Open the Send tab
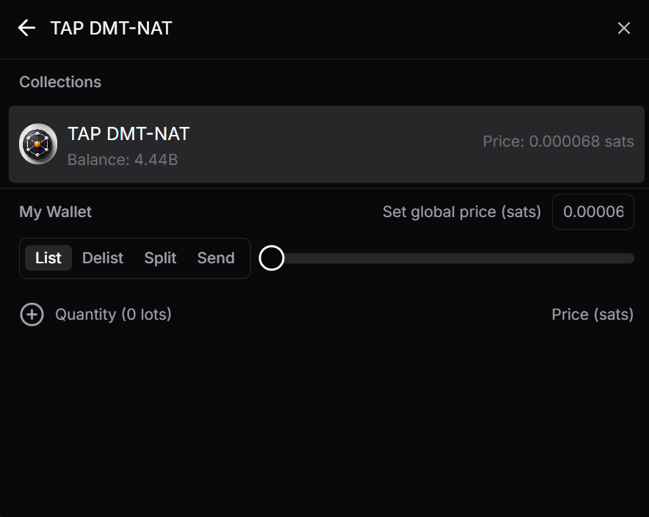Screen dimensions: 649x517 (216, 258)
